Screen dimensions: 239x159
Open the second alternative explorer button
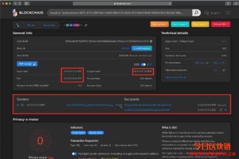[224, 70]
